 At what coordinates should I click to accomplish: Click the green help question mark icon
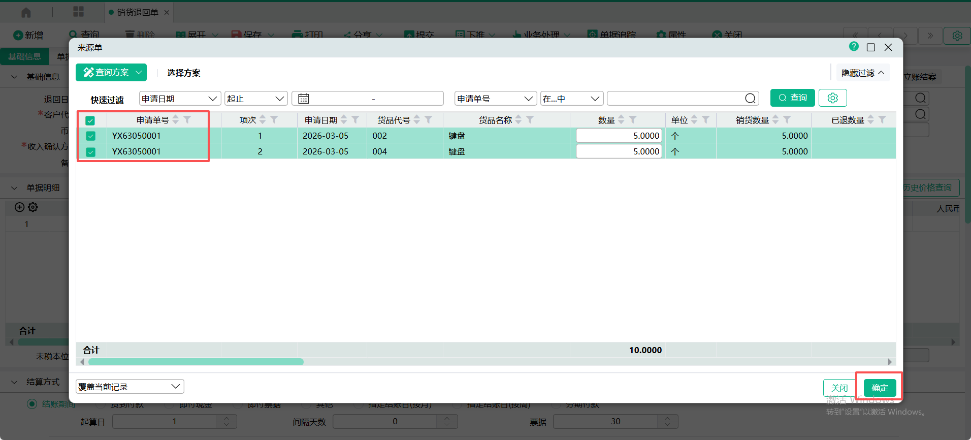pos(854,47)
